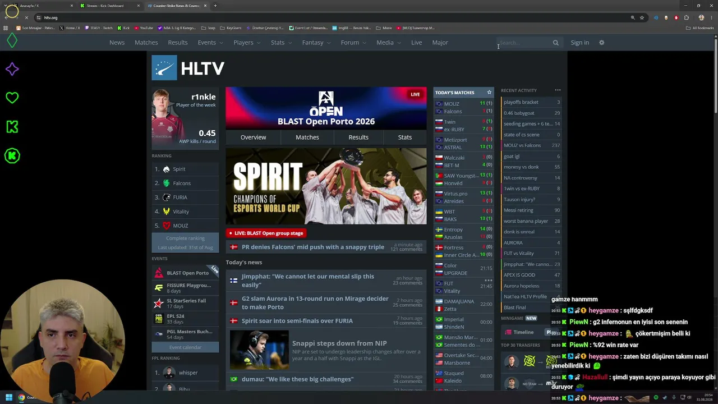This screenshot has width=718, height=404.
Task: Open the YouTube bookmark in bookmarks bar
Action: (x=144, y=28)
